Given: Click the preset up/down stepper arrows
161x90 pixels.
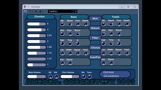Looking at the screenshot, I should 73,11.
